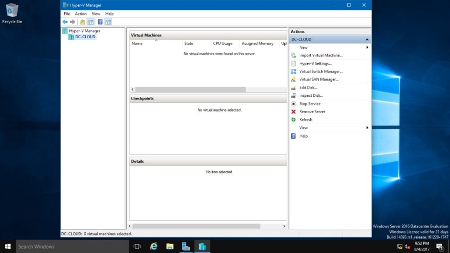Choose Inspect Disk action
The width and height of the screenshot is (450, 253).
(x=311, y=95)
